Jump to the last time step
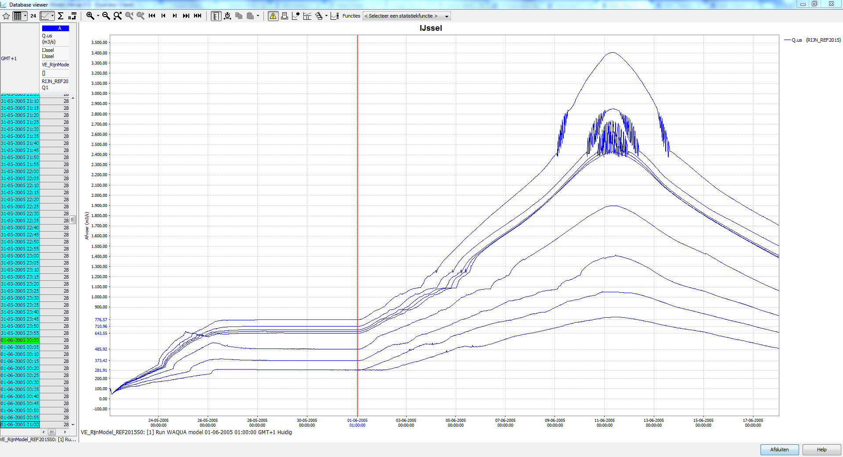The width and height of the screenshot is (843, 457). tap(186, 16)
